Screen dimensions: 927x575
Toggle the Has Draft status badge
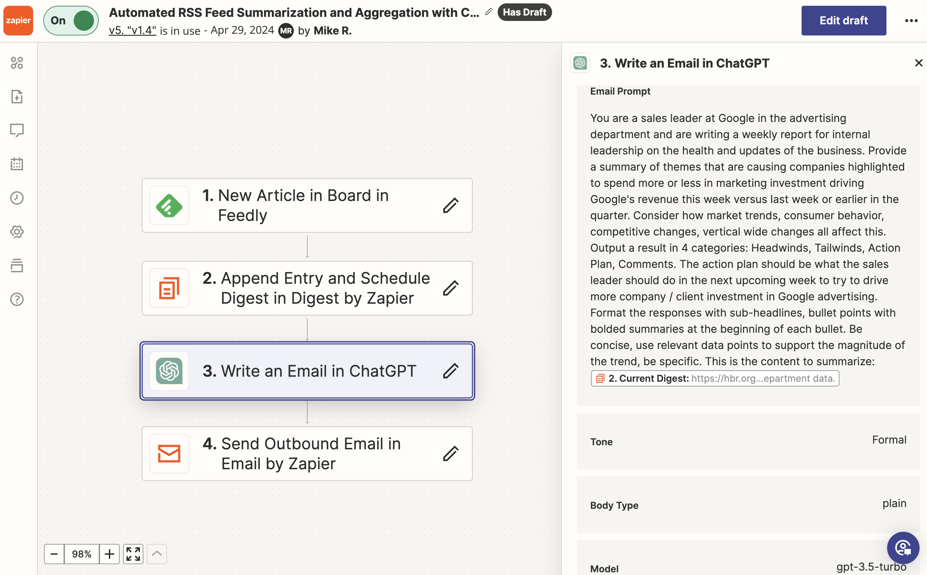coord(523,12)
